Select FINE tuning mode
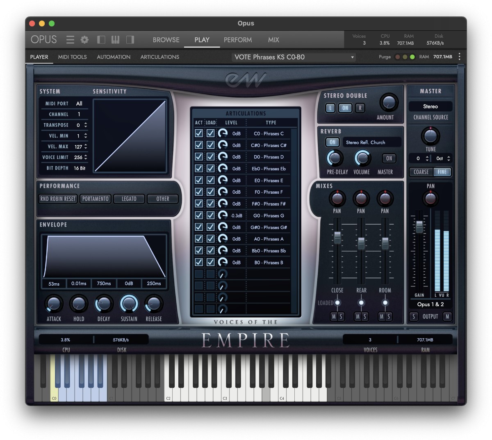492x440 pixels. coord(442,172)
